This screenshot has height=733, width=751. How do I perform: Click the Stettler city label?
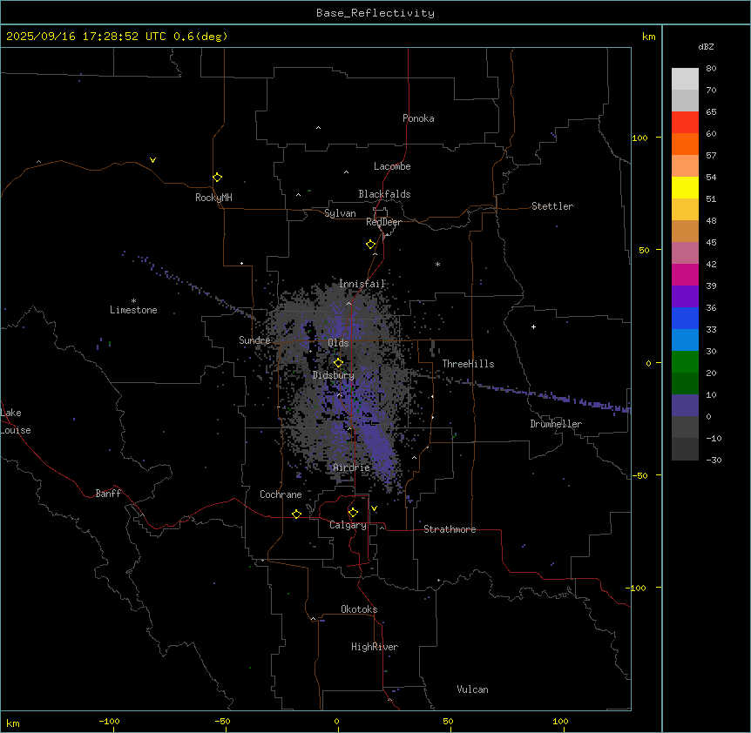[552, 206]
